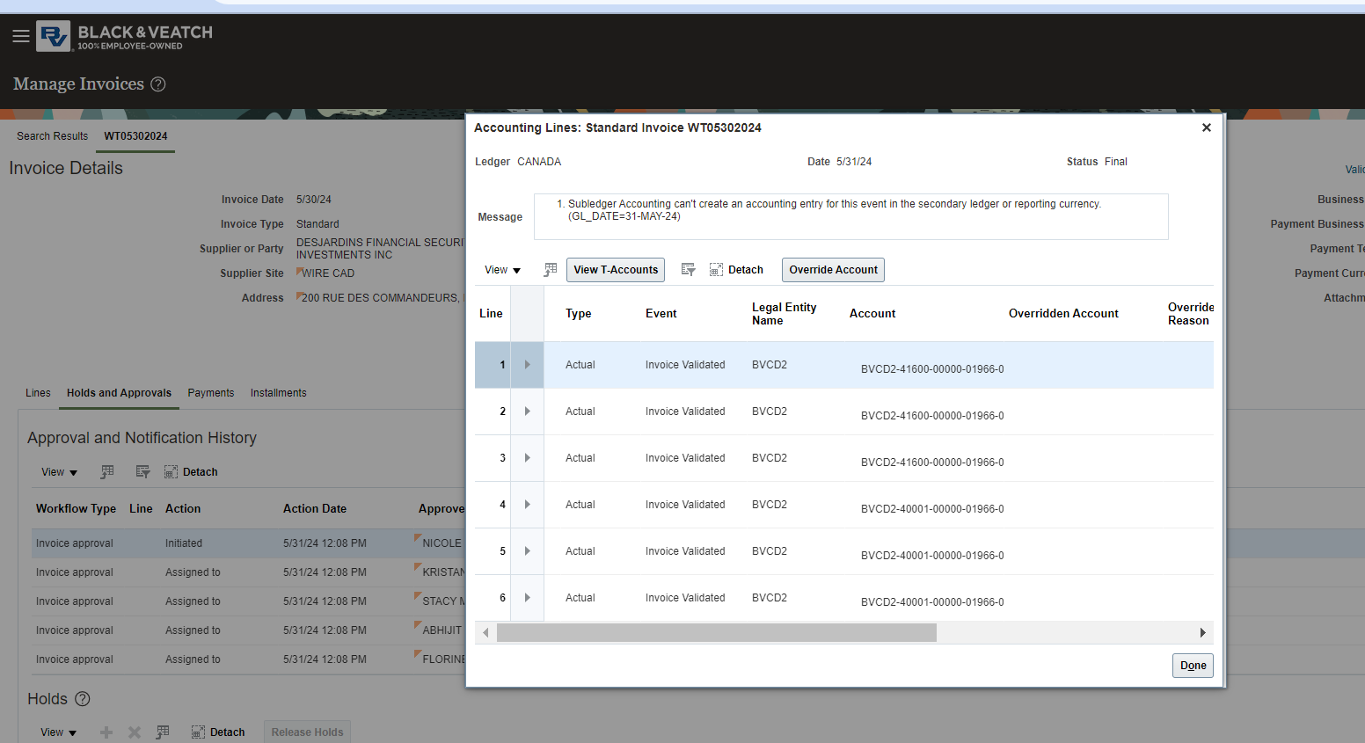The image size is (1365, 743).
Task: Open Manage Invoices help via the question mark
Action: click(x=157, y=84)
